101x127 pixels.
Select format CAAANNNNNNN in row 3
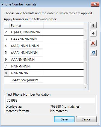tap(26, 39)
